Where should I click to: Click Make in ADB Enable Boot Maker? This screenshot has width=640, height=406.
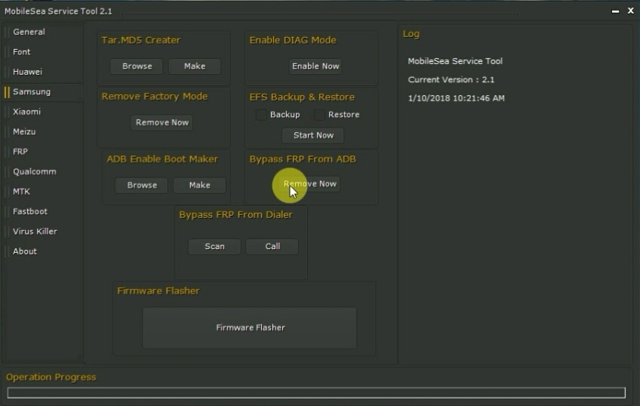coord(199,185)
